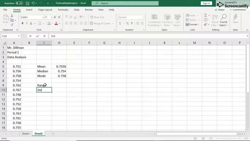This screenshot has height=141, width=250.
Task: Switch to the Data tab
Action: (77, 10)
